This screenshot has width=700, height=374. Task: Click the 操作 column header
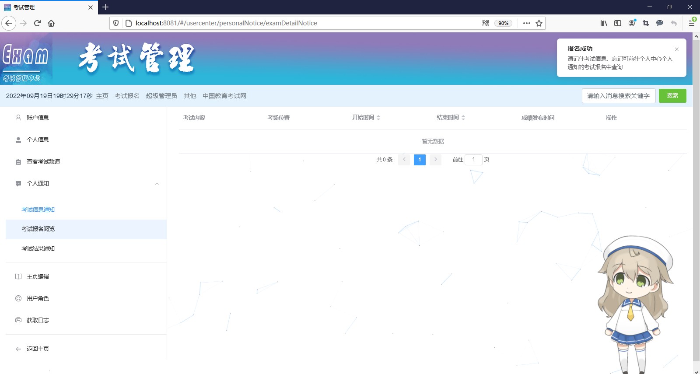(x=611, y=118)
